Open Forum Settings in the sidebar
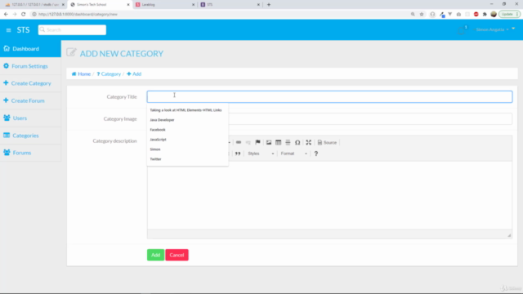The height and width of the screenshot is (294, 523). [30, 66]
